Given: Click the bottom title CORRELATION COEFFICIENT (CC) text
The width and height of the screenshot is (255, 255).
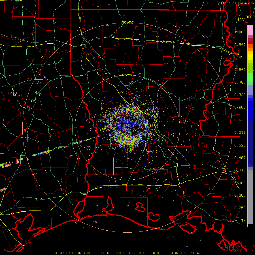Looking at the screenshot, I should 89,253.
